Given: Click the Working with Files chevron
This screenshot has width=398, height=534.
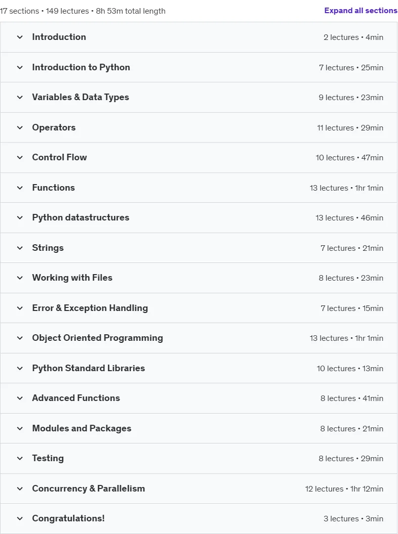Looking at the screenshot, I should tap(20, 278).
